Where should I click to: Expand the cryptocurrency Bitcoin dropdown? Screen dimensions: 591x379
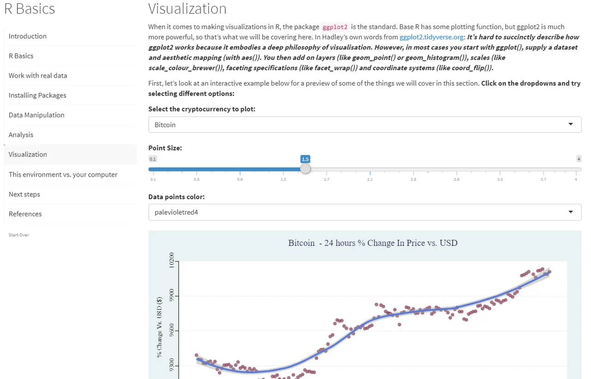click(x=365, y=125)
